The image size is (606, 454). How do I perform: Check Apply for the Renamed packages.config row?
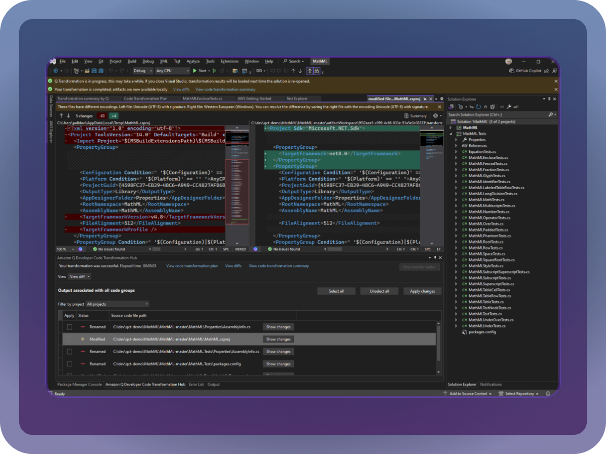(70, 364)
